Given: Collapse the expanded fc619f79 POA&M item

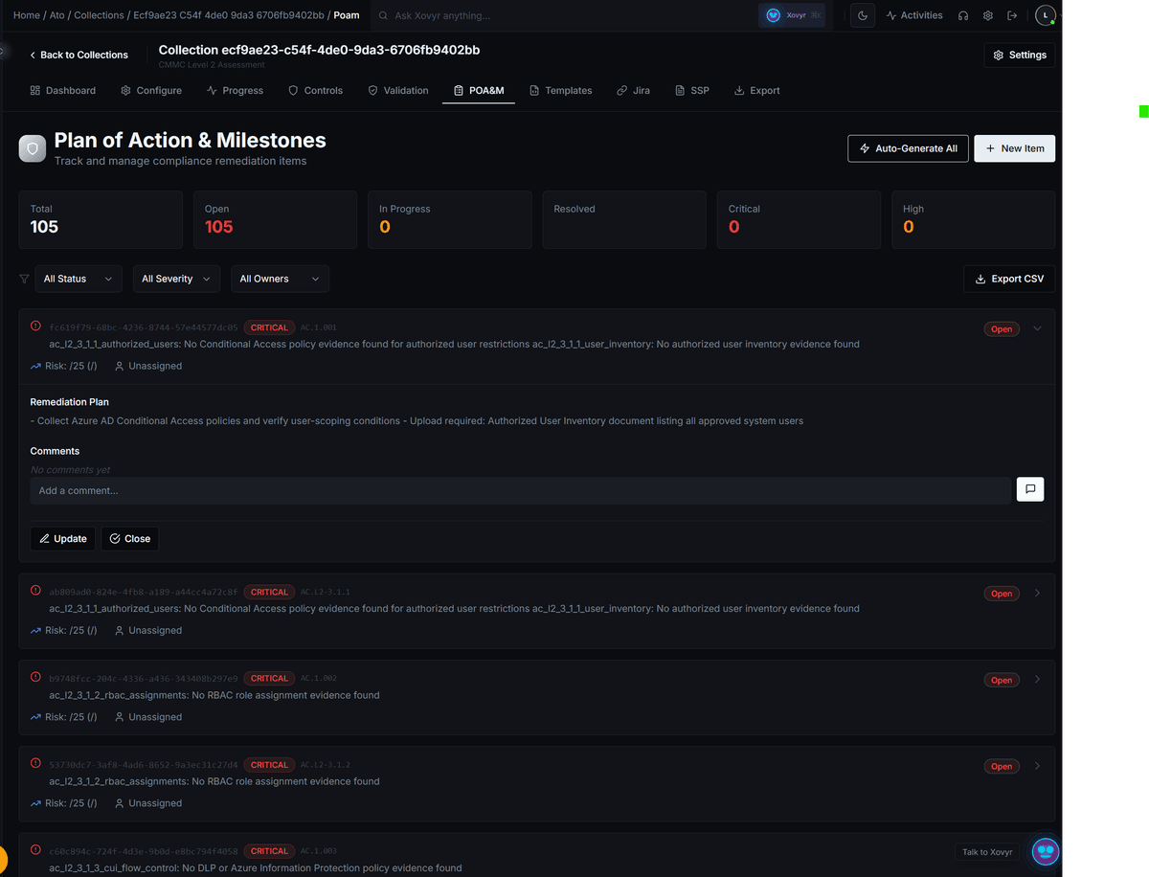Looking at the screenshot, I should (1037, 328).
